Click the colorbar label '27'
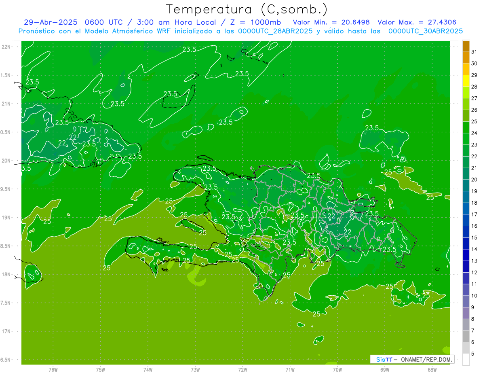Viewport: 485px width, 375px height. click(474, 98)
